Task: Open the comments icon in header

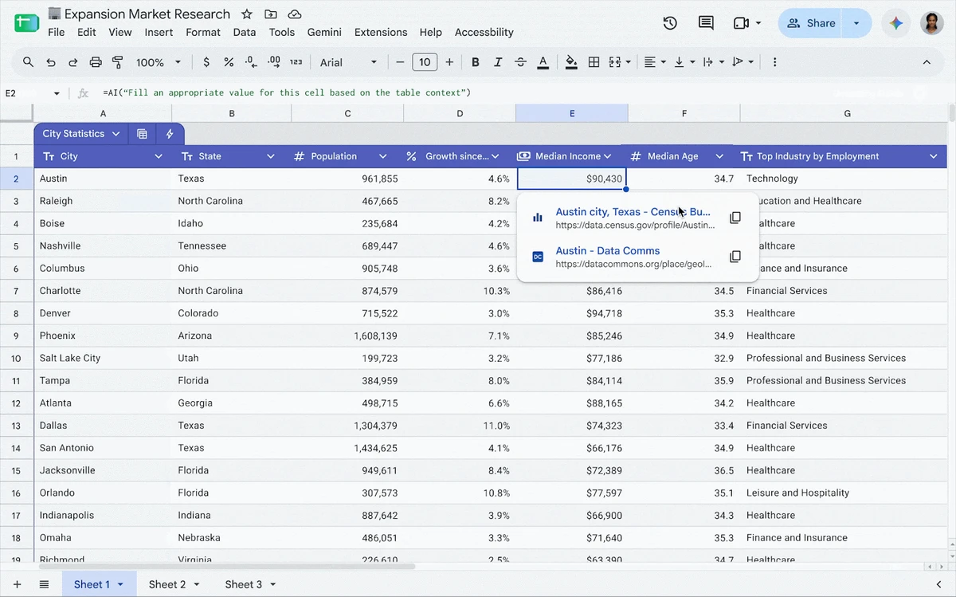Action: (706, 23)
